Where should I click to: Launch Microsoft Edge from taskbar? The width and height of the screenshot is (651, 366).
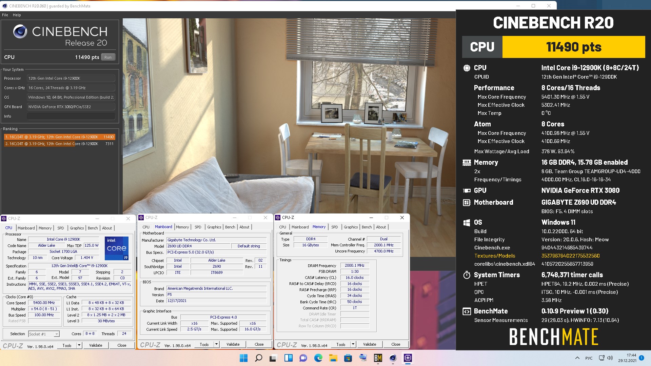tap(318, 358)
